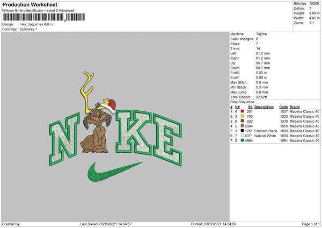Click the 'Natural White' description

[x=265, y=136]
